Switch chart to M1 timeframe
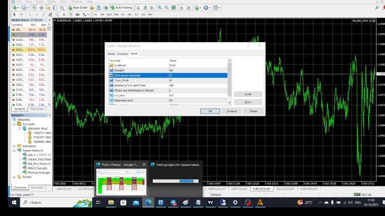The height and width of the screenshot is (216, 385). 95,14
